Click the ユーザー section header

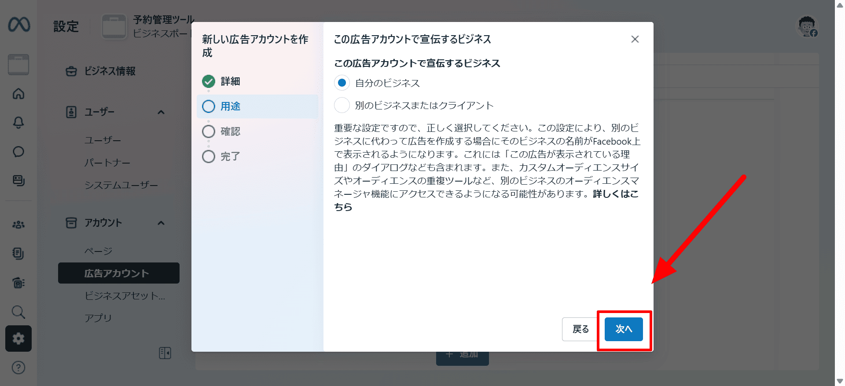[116, 112]
